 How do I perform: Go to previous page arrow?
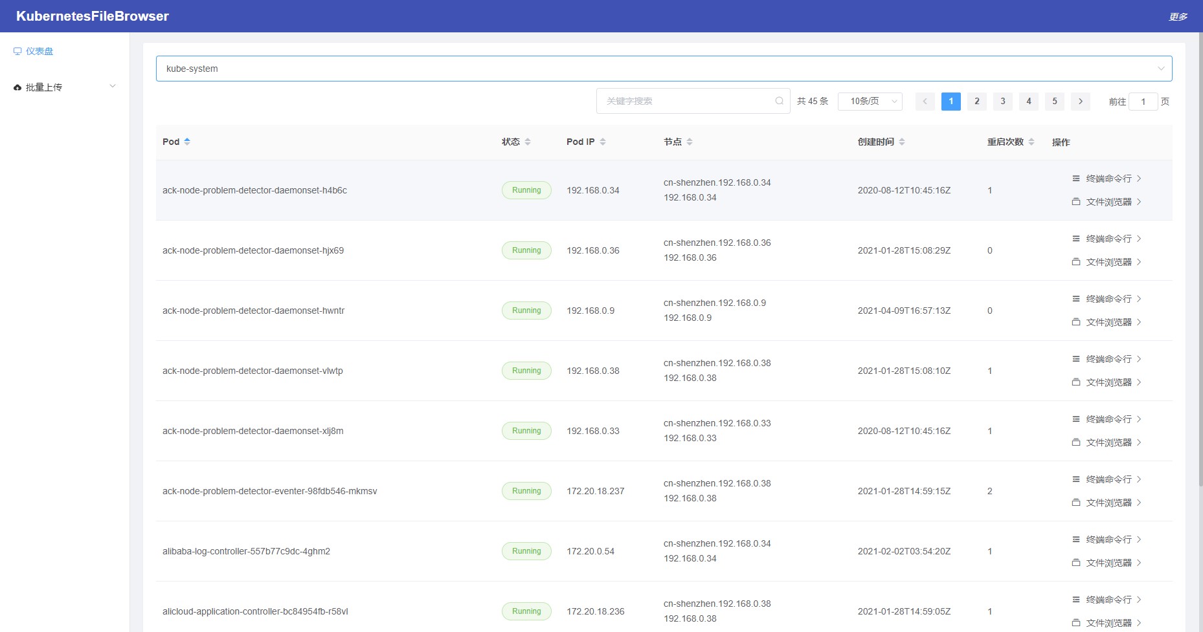point(925,101)
